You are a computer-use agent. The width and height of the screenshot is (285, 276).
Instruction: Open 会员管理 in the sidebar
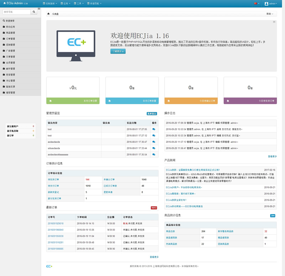tap(11, 63)
